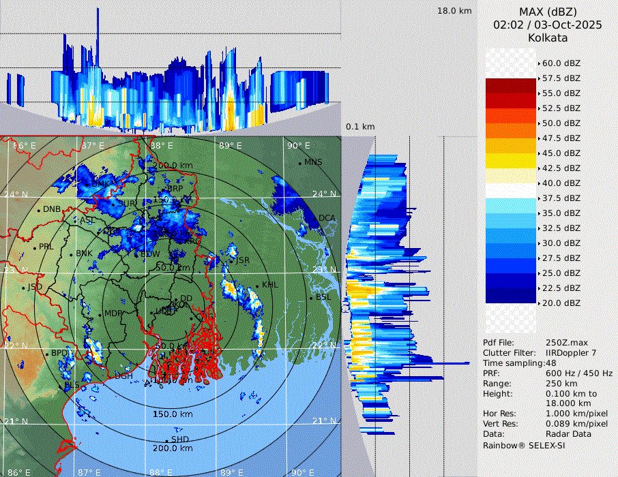This screenshot has height=477, width=618.
Task: Click the 18.0 km height label
Action: [454, 11]
